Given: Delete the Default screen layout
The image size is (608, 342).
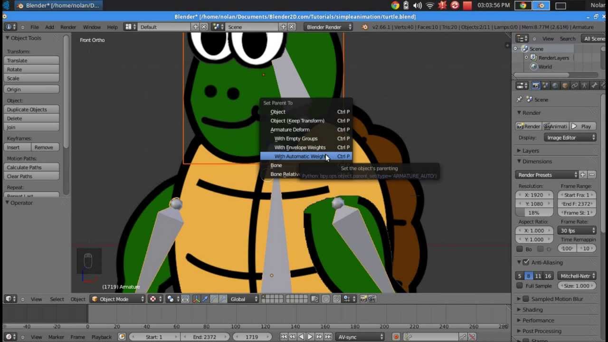Looking at the screenshot, I should click(204, 27).
